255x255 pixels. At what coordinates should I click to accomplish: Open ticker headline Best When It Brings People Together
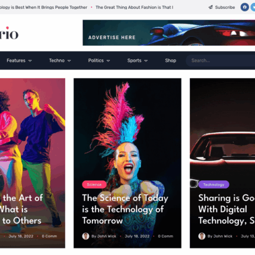click(43, 7)
